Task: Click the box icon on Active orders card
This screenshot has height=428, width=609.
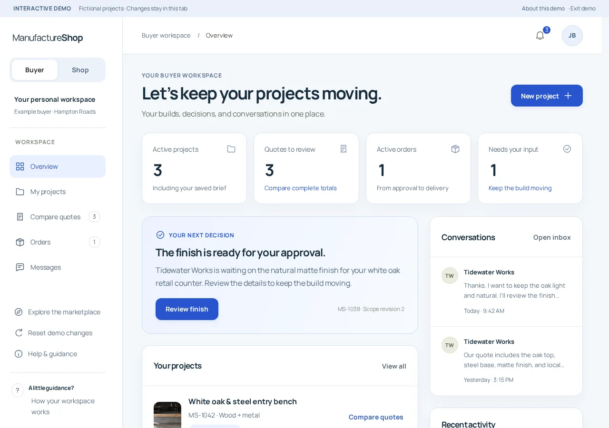Action: (x=455, y=149)
